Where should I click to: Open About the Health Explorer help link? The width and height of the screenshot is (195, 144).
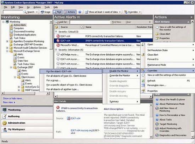pos(172,99)
